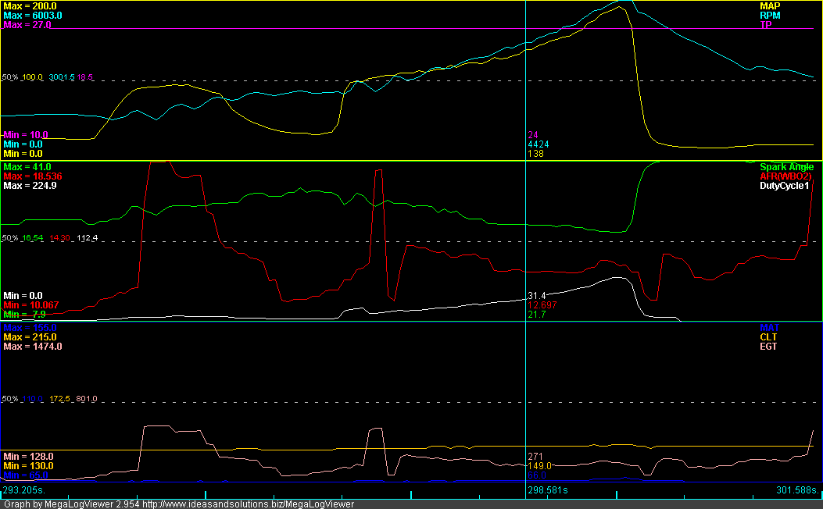The width and height of the screenshot is (823, 509).
Task: Click the EGT 'Max = 1474.0' label
Action: click(32, 347)
